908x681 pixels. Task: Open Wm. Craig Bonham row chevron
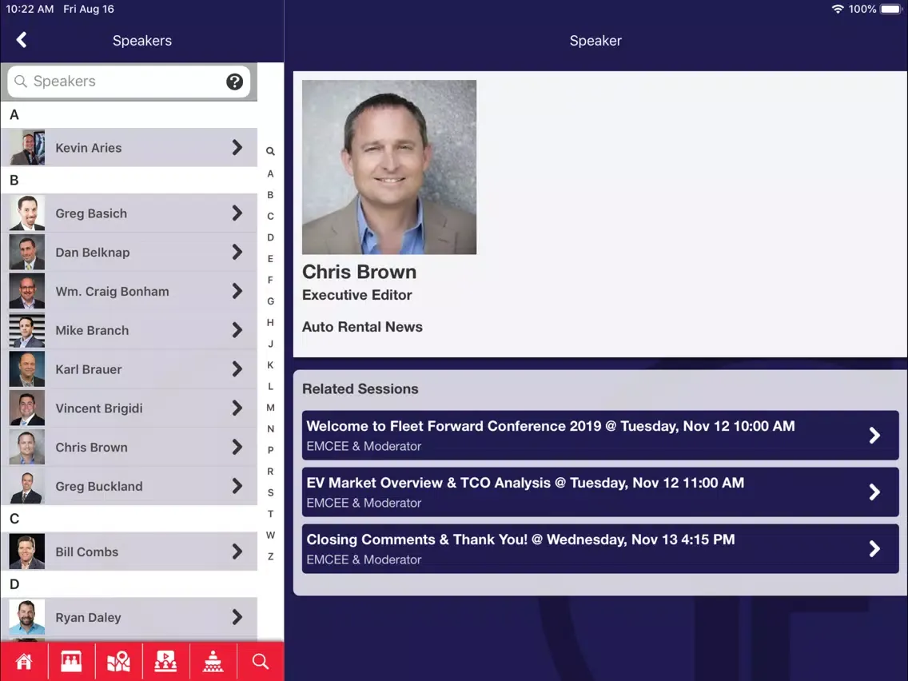[237, 291]
